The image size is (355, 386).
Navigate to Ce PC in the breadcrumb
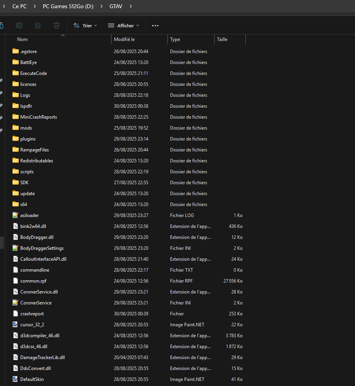click(19, 6)
